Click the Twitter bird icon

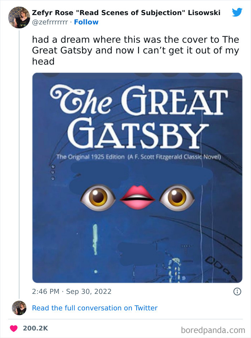[237, 12]
